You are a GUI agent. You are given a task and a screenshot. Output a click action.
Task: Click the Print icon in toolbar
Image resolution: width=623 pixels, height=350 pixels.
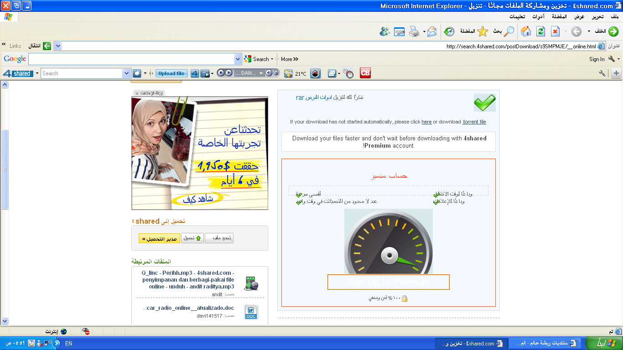tap(414, 31)
